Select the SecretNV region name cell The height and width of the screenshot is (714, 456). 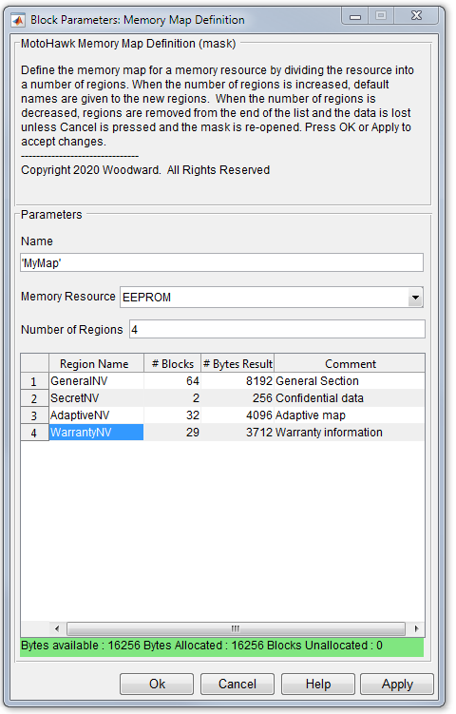coord(96,398)
